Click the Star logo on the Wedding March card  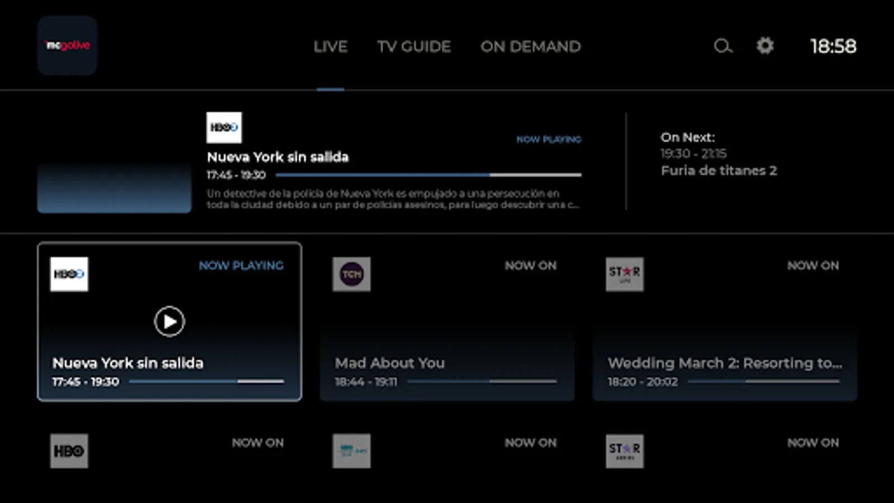pyautogui.click(x=625, y=274)
